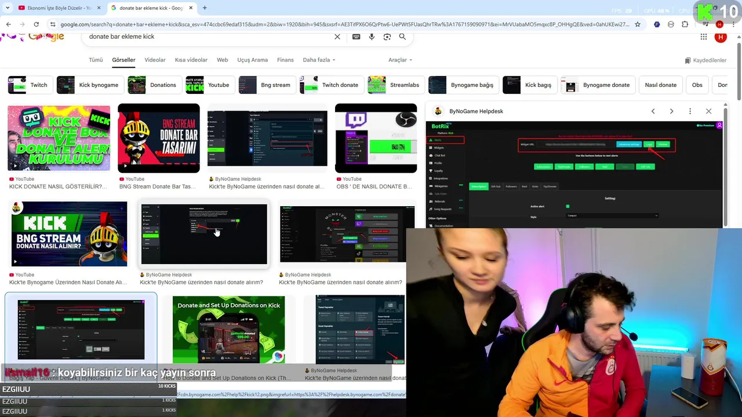Open Kaydedilenler saved items
The image size is (742, 417).
(x=705, y=60)
